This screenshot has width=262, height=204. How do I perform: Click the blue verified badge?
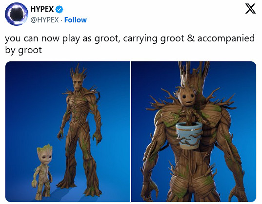tap(59, 9)
